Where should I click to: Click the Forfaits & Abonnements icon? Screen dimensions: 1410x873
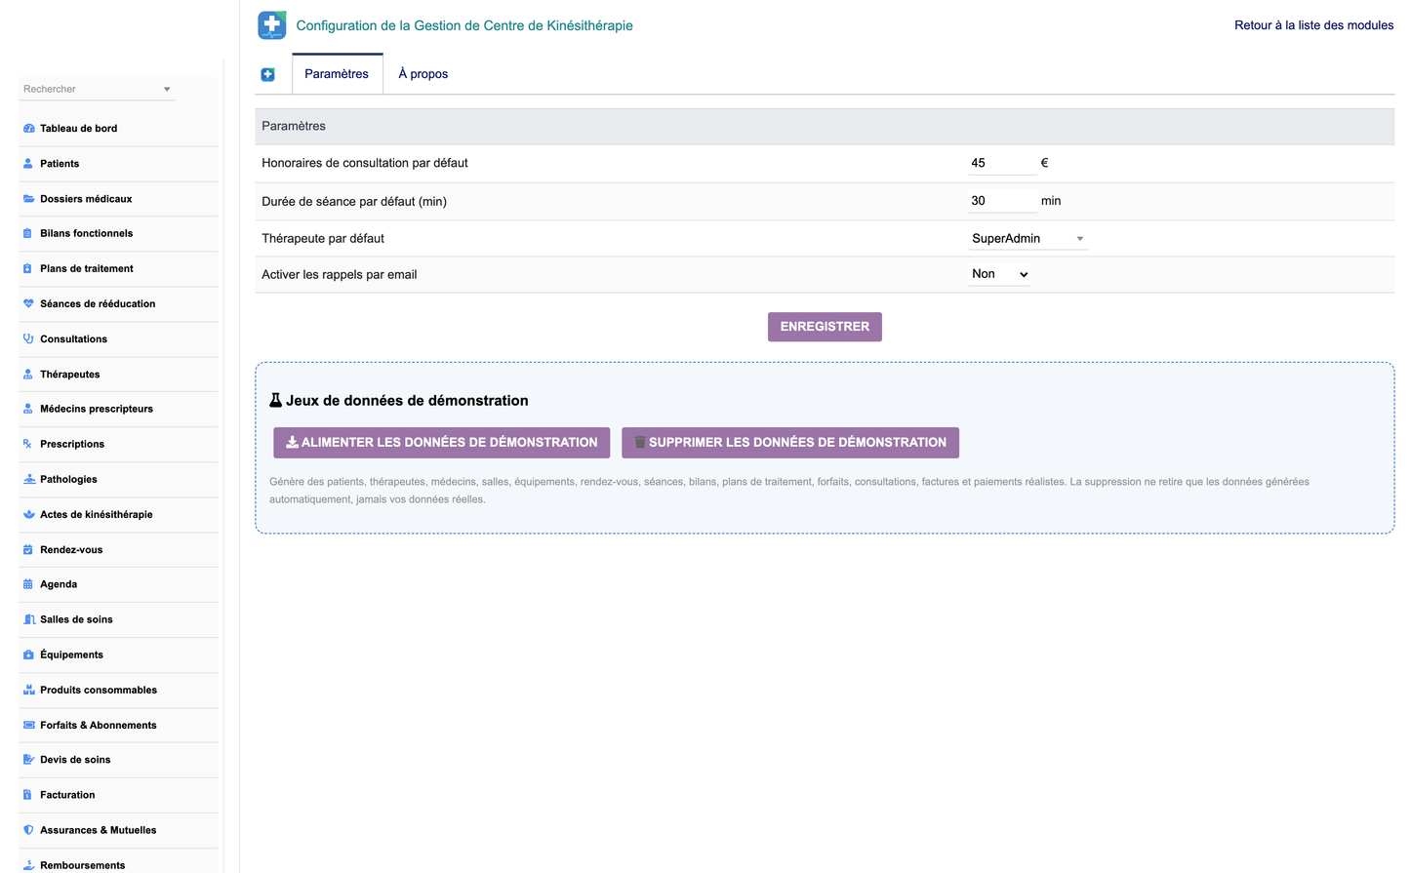point(28,726)
